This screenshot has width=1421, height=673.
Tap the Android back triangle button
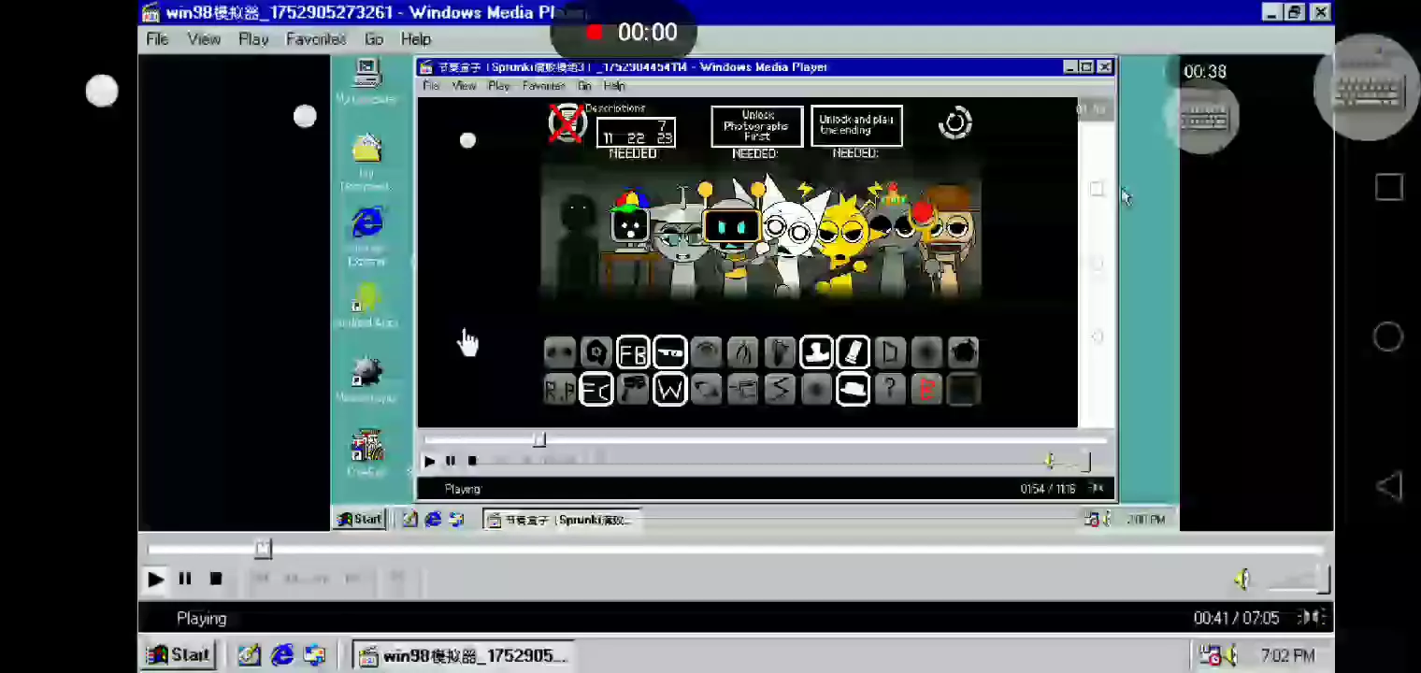[1389, 486]
